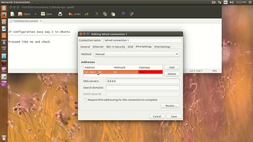Screen dimensions: 253x142
Task: Click the Connection name input field
Action: coord(143,40)
